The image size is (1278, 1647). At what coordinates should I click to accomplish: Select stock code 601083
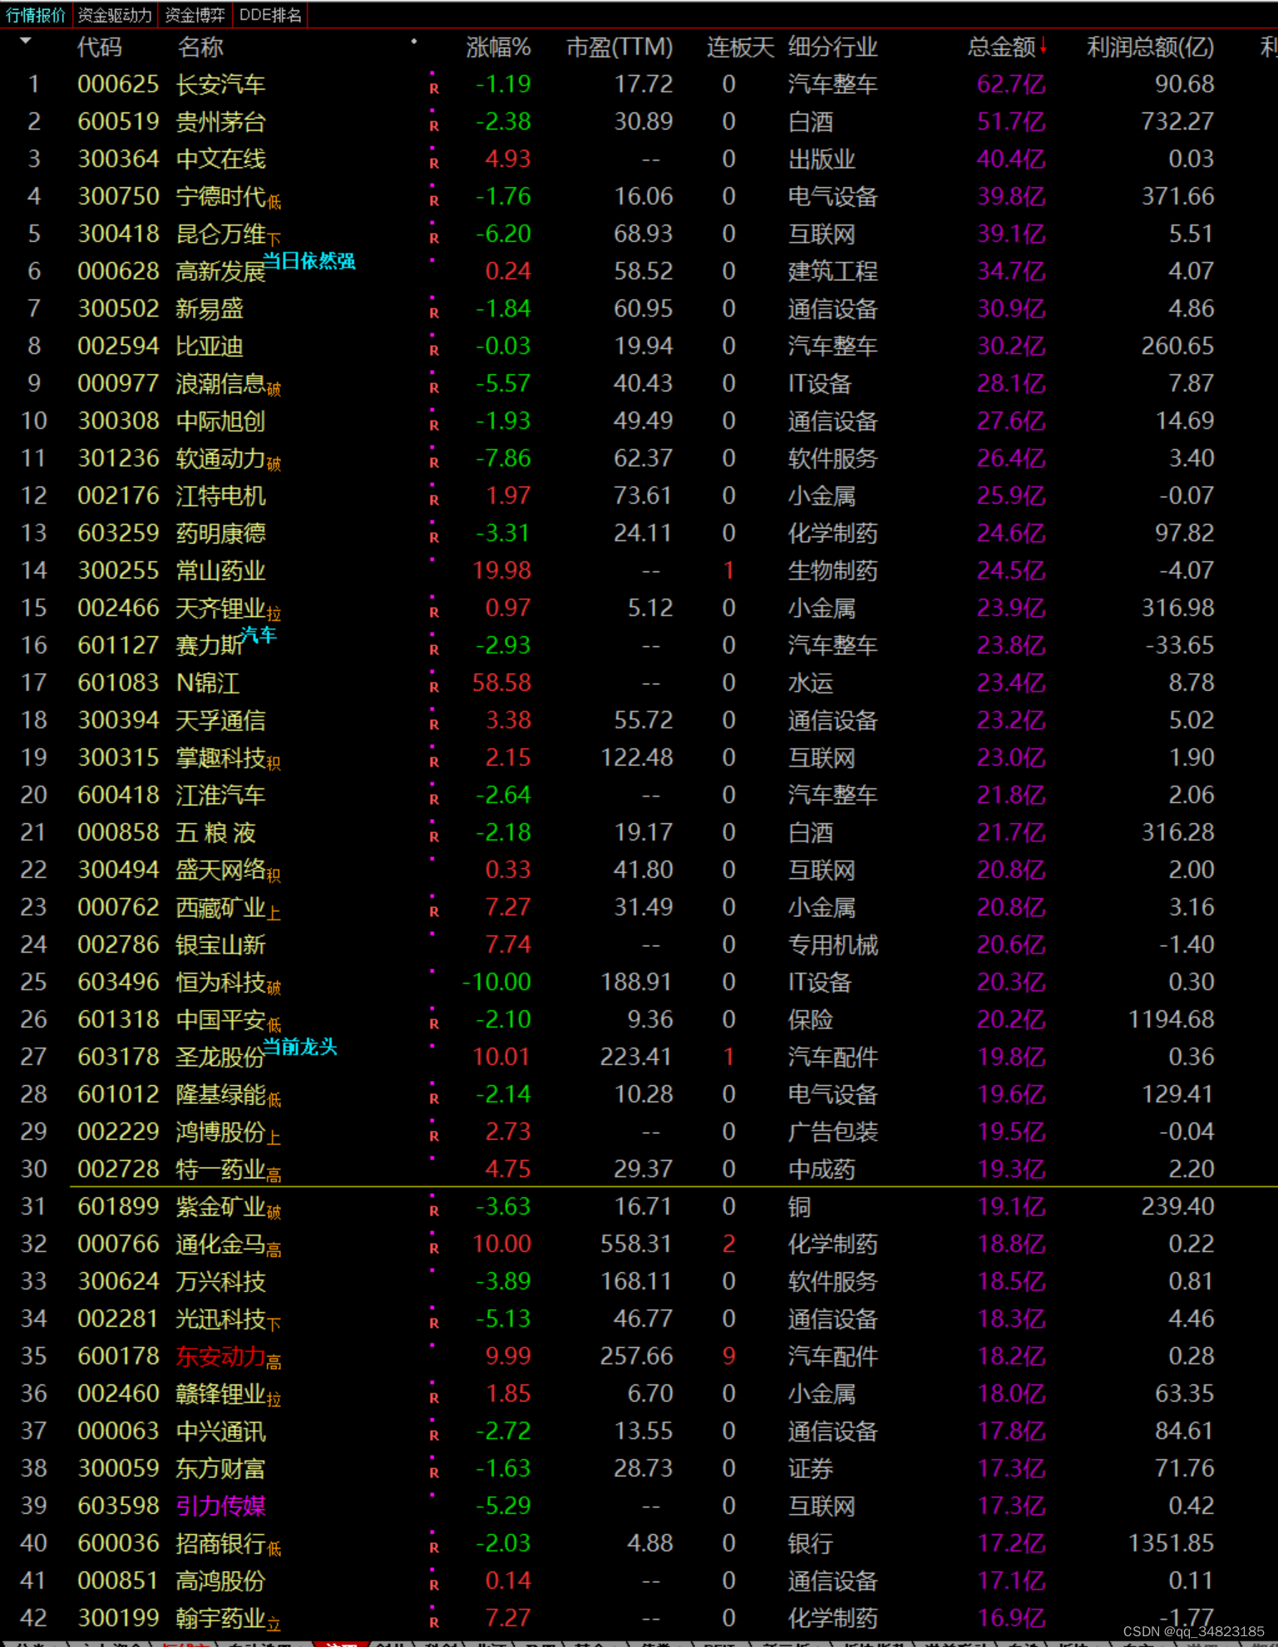(x=118, y=683)
